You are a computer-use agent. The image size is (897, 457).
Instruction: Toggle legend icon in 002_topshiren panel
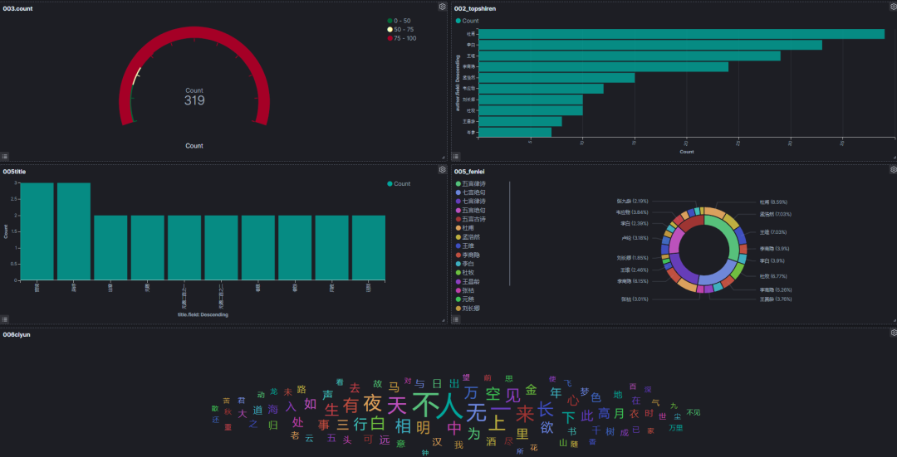[x=456, y=156]
